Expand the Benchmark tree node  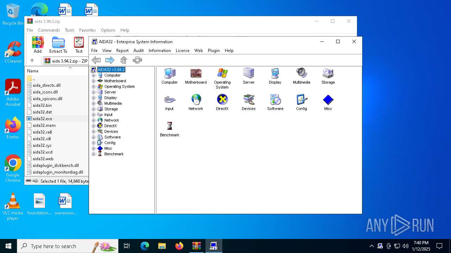click(x=94, y=154)
